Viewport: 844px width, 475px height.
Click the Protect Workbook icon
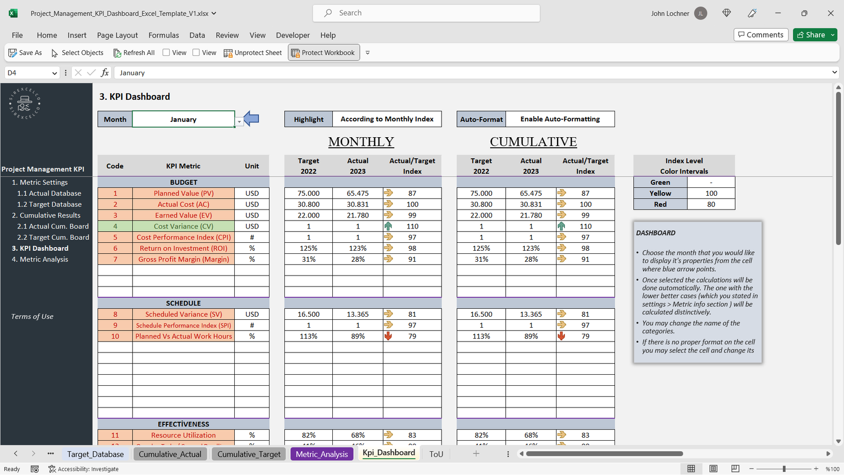pos(295,53)
